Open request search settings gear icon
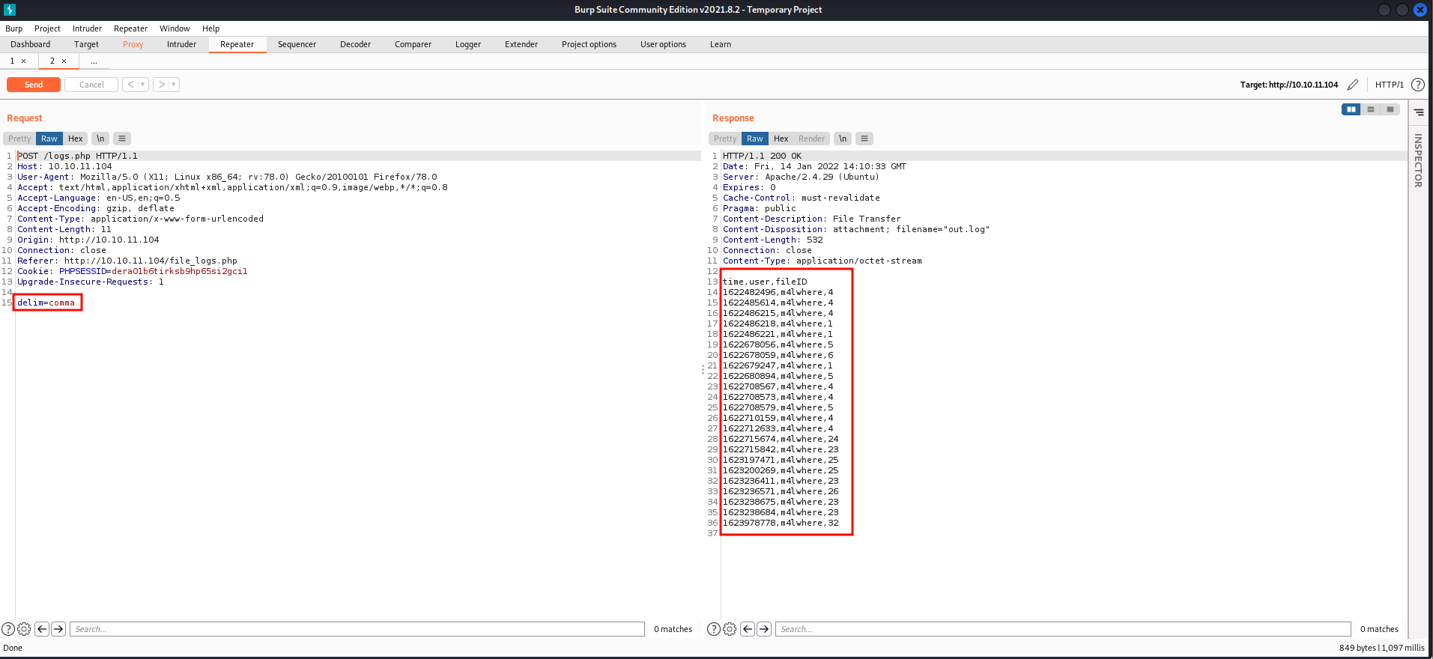The image size is (1433, 659). (24, 629)
